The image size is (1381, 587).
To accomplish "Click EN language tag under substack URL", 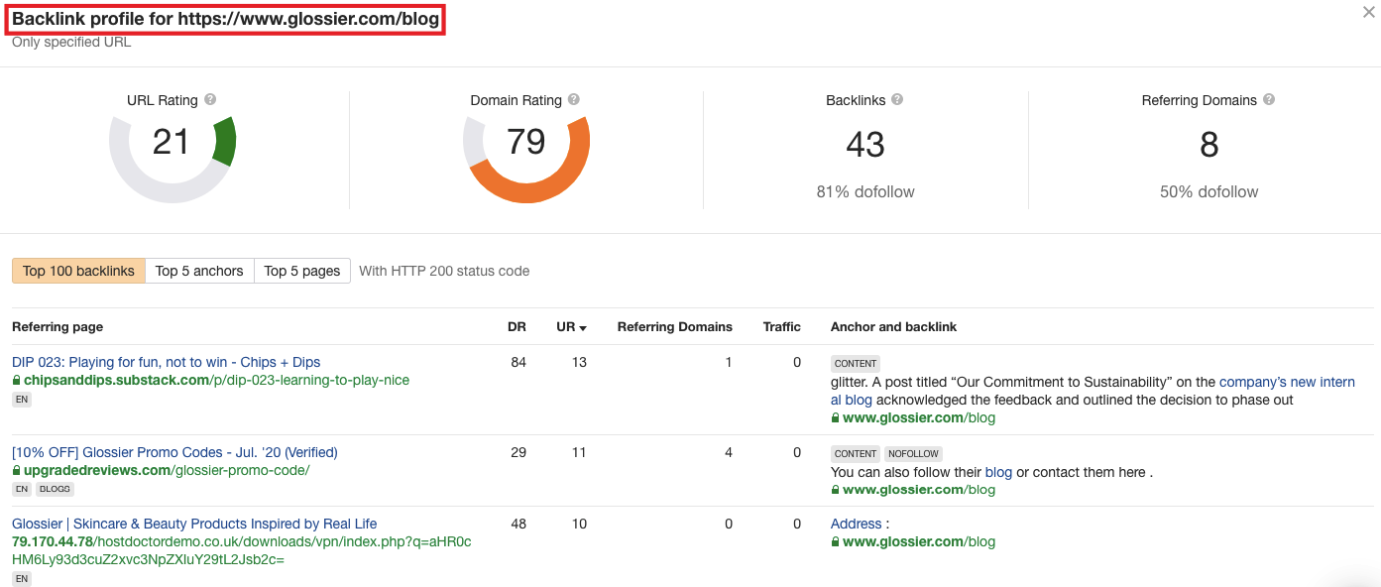I will (x=22, y=400).
